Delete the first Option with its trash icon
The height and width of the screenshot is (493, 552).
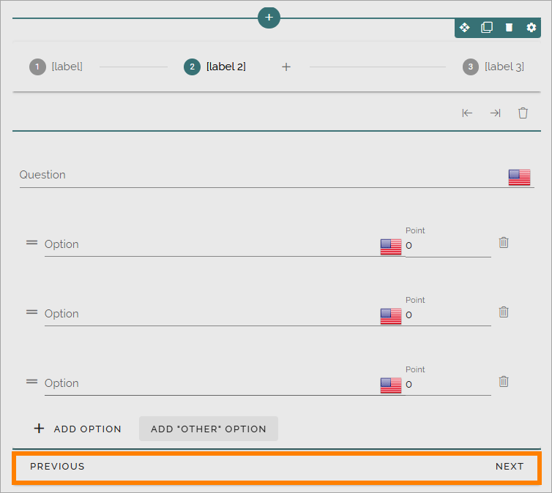(x=504, y=243)
